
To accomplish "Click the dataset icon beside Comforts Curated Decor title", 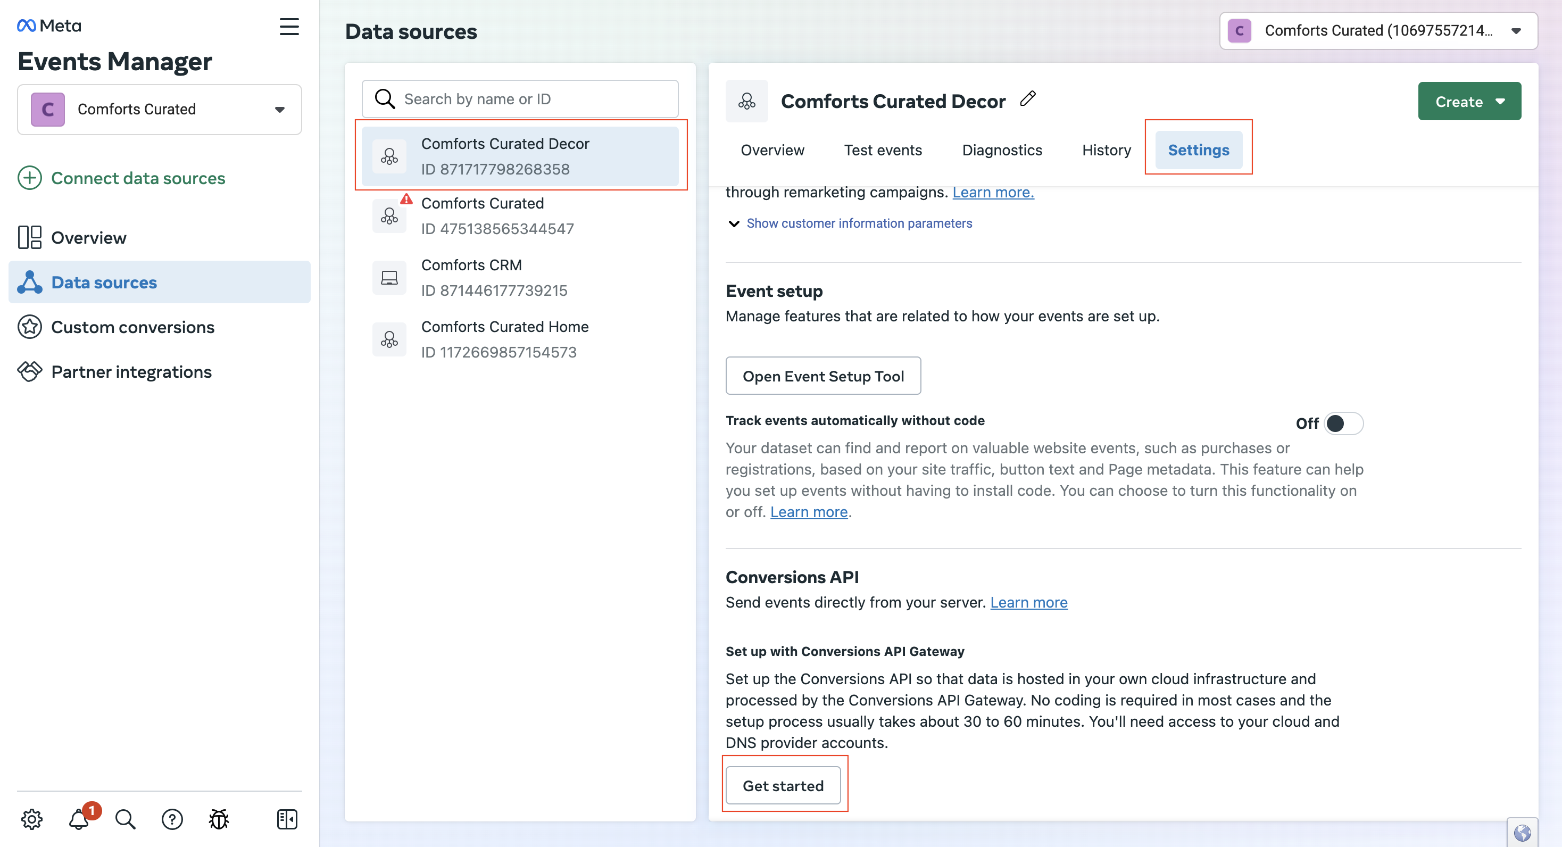I will (x=747, y=101).
